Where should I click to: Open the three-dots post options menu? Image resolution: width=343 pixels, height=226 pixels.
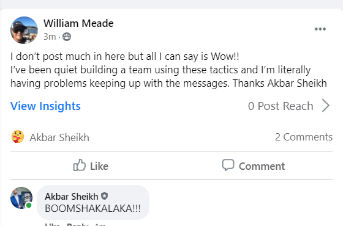[x=320, y=29]
